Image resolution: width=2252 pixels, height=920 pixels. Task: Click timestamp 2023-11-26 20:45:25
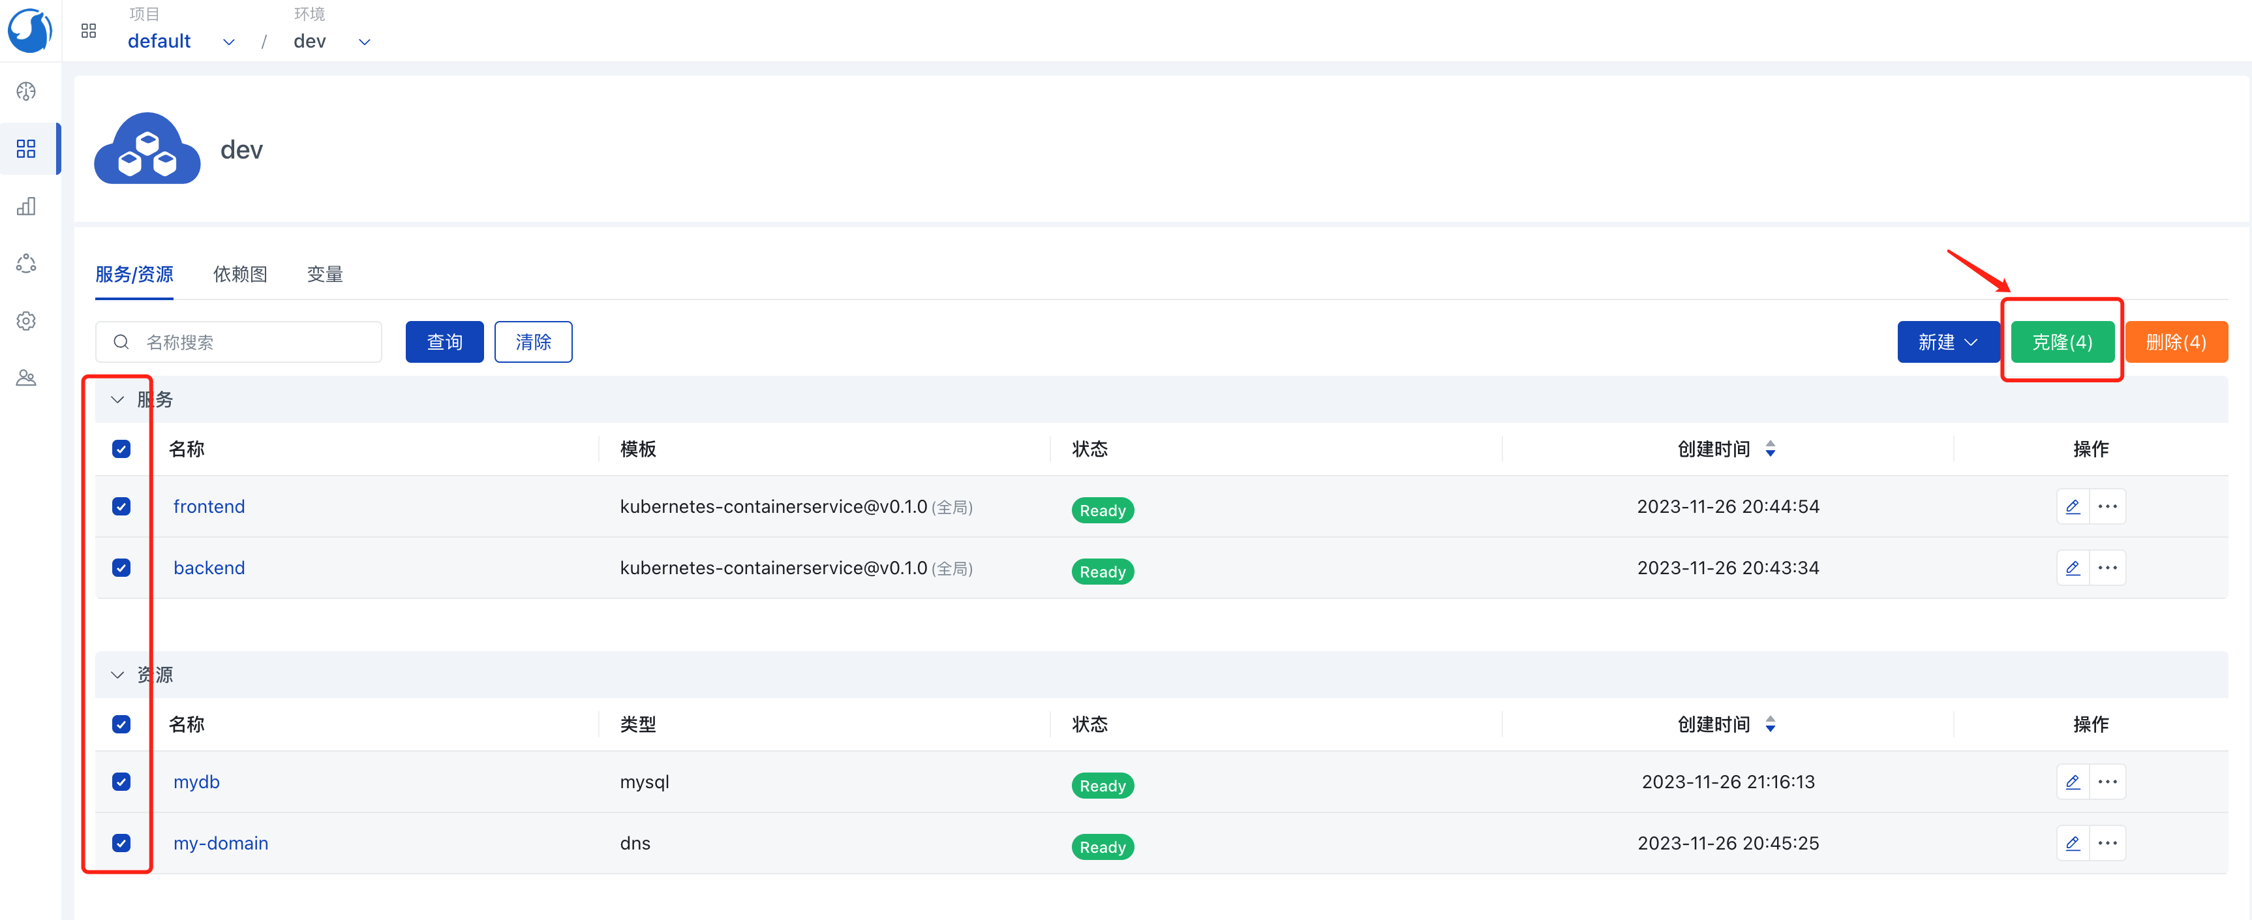point(1727,843)
